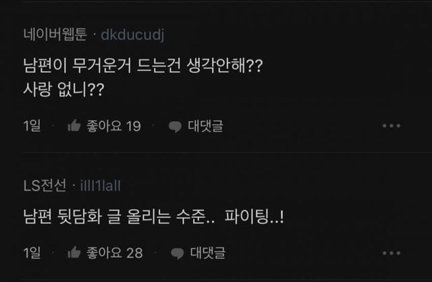Viewport: 432px width, 282px height.
Task: Click the text '남편 뒷담화 글 올리는 수준..'
Action: (119, 218)
